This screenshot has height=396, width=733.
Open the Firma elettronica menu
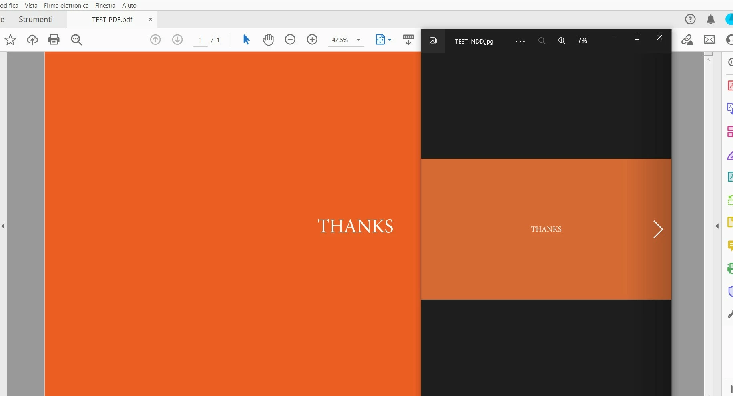[66, 6]
